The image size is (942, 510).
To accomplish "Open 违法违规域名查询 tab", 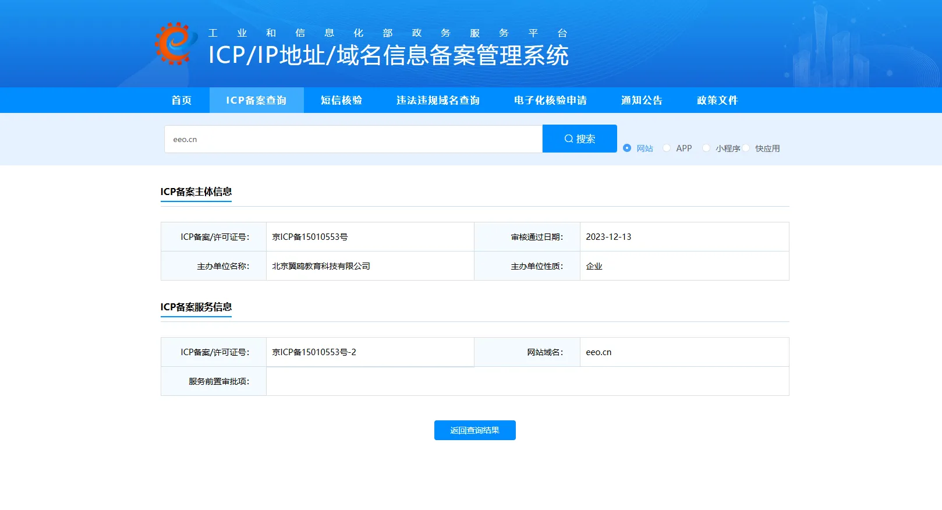I will [x=438, y=100].
